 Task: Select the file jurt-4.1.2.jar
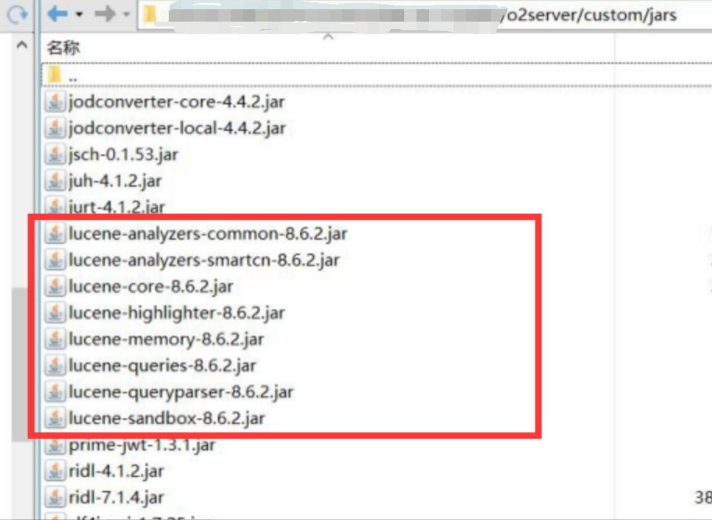coord(117,207)
